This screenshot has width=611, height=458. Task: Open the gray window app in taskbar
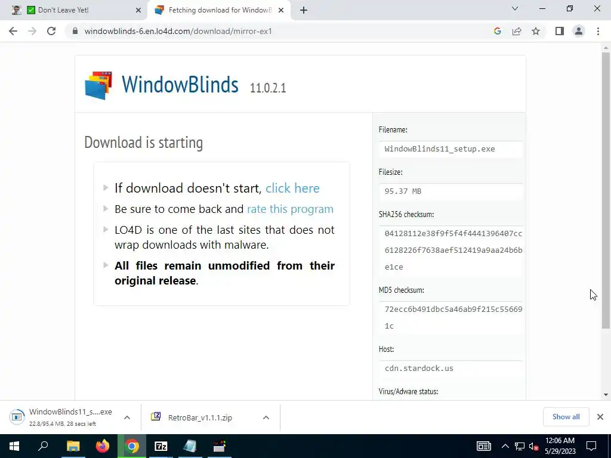click(x=190, y=446)
